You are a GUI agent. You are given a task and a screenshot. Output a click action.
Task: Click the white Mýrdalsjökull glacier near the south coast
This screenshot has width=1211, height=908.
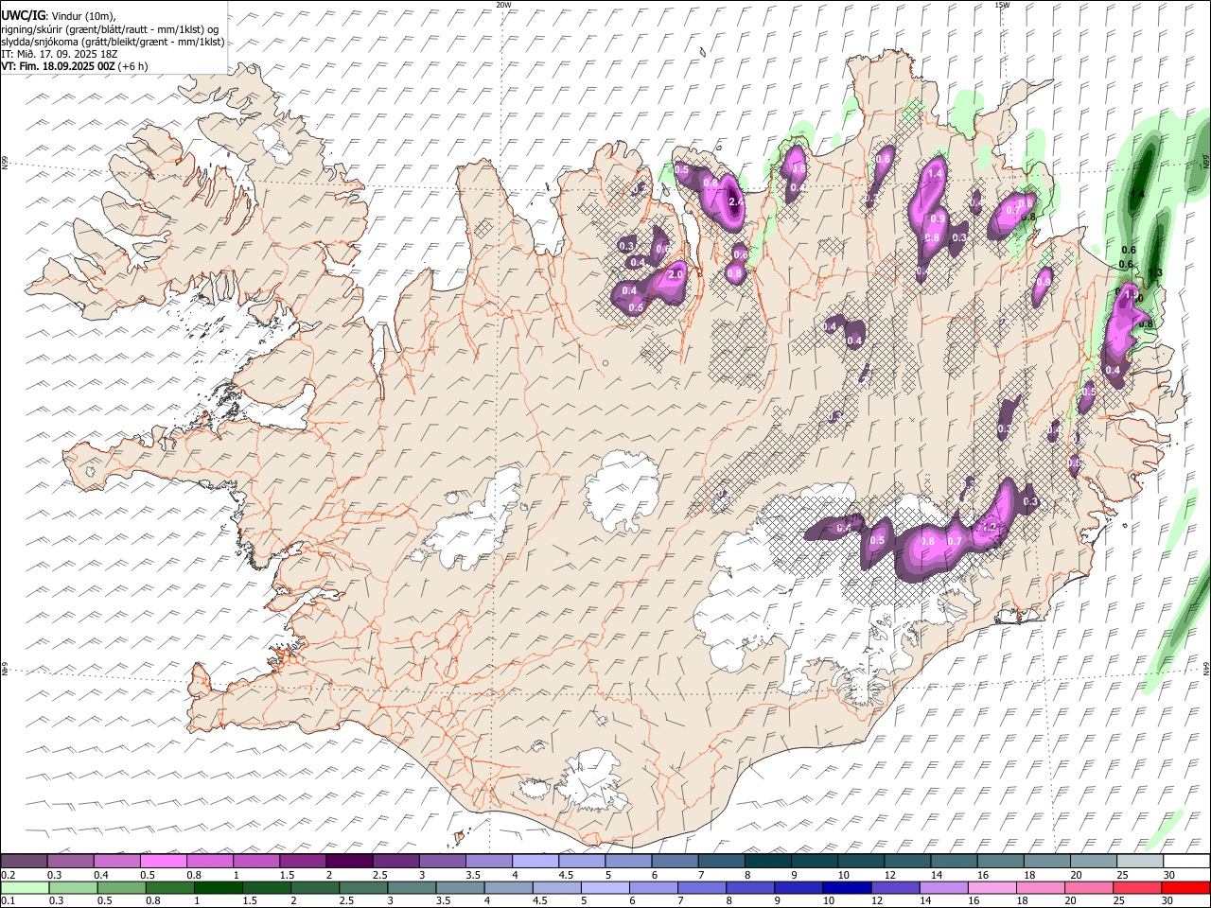[x=594, y=781]
